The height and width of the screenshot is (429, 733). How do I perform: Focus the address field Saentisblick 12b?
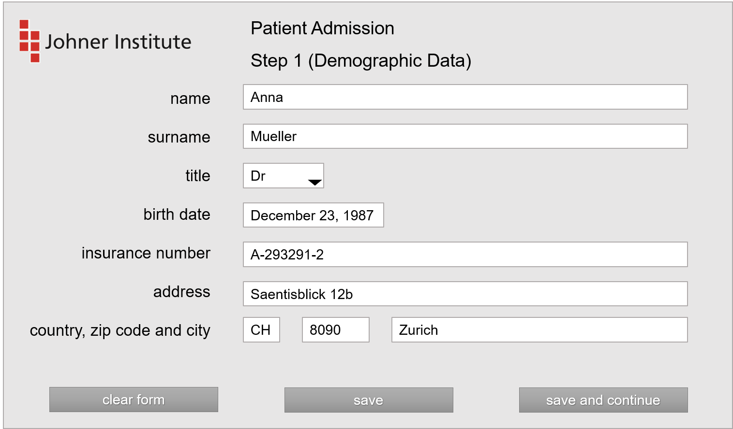(464, 294)
